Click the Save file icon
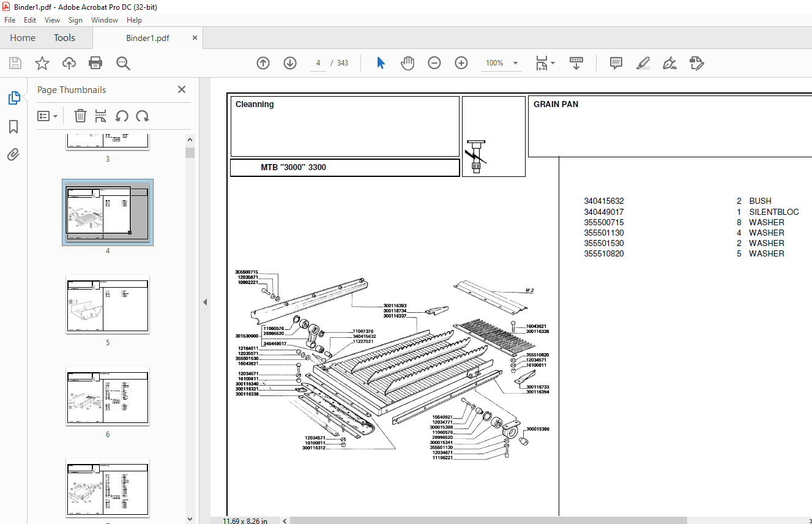 click(15, 63)
